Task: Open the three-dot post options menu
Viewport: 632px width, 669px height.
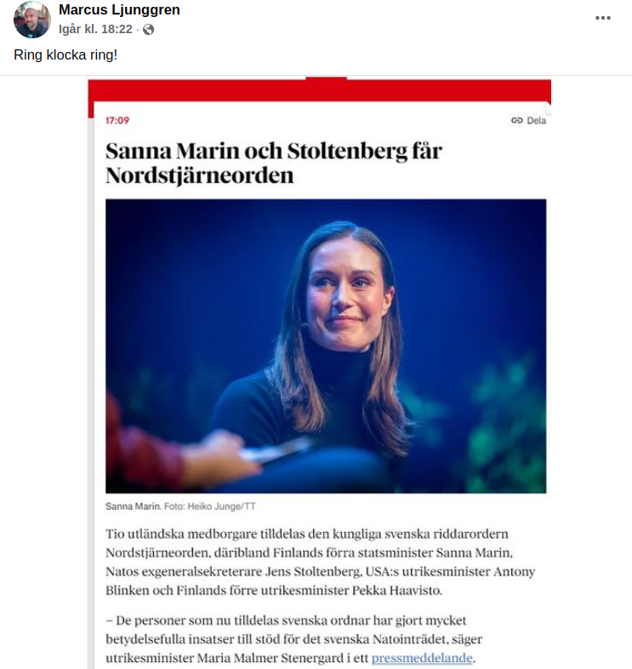Action: pyautogui.click(x=603, y=18)
